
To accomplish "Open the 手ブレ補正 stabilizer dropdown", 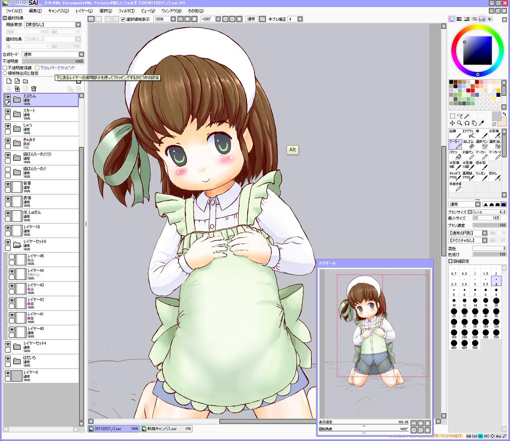I will click(x=300, y=19).
